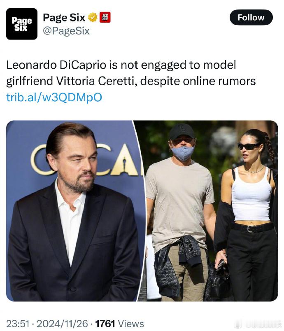Click the 2024/11/26 post date
The image size is (284, 331).
click(63, 324)
